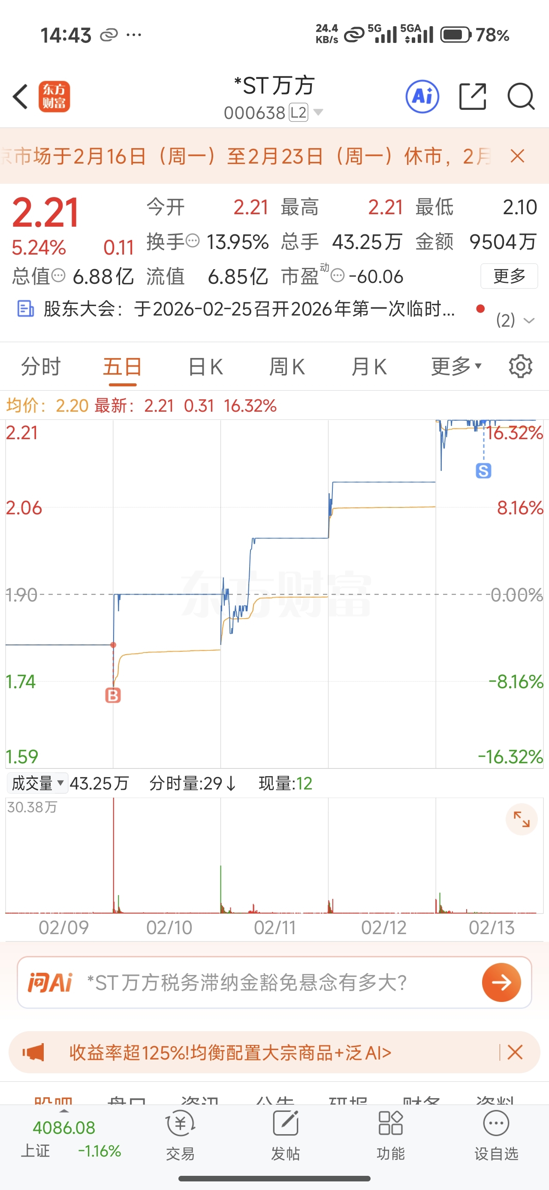Tap the share export icon
Image resolution: width=549 pixels, height=1190 pixels.
pos(473,97)
